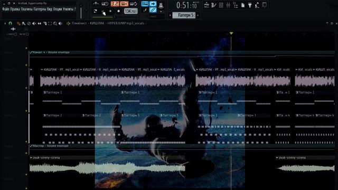Adjust the main volume vertical slider
The image size is (338, 190).
coord(81,12)
